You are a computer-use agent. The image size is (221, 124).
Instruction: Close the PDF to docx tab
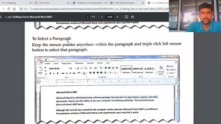tap(68, 3)
